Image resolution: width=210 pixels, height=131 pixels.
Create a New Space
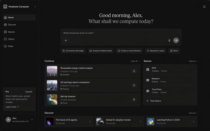pos(155,101)
